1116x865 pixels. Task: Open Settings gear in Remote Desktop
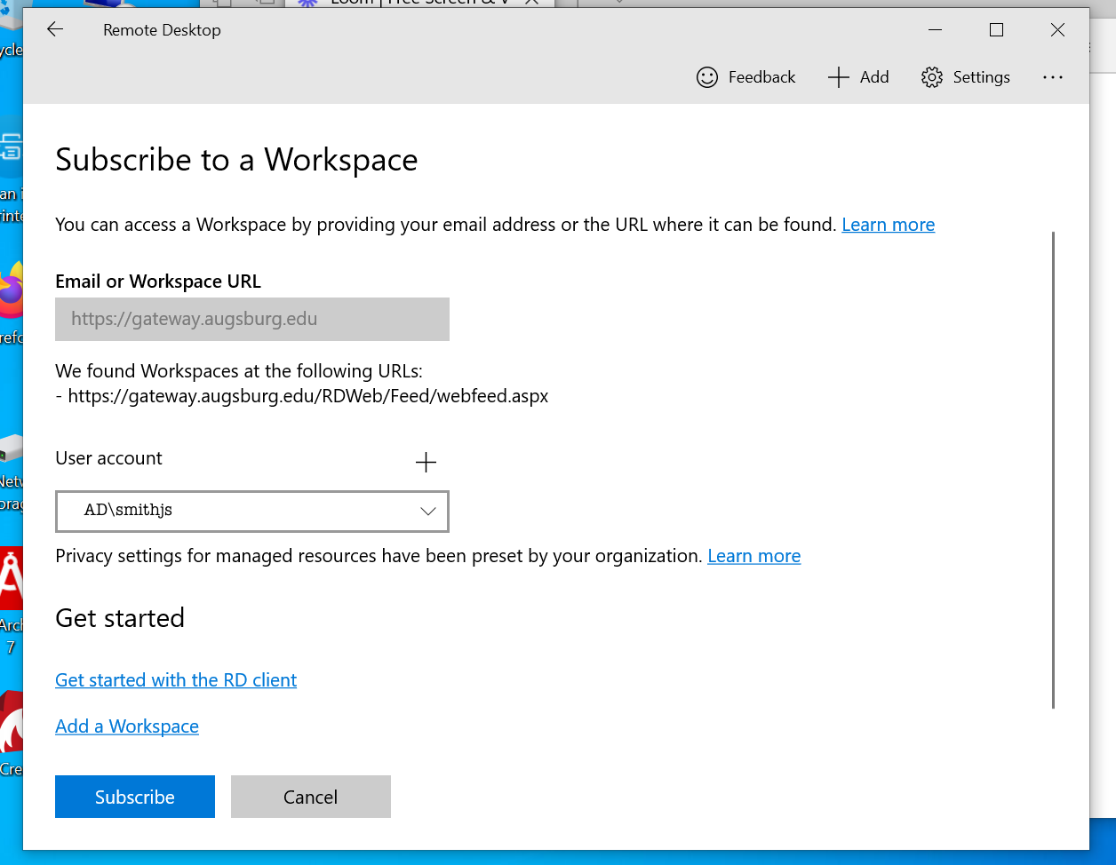tap(966, 77)
